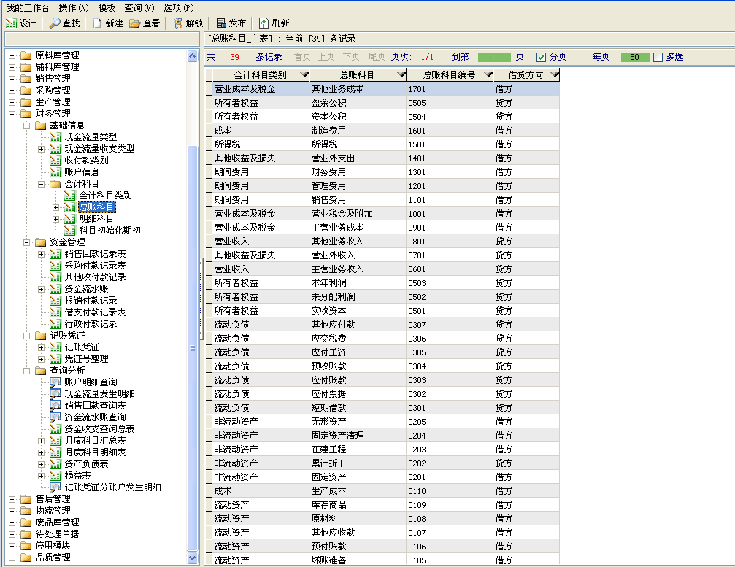Click the tree panel vertical scrollbar thumb
735x567 pixels.
pos(192,349)
